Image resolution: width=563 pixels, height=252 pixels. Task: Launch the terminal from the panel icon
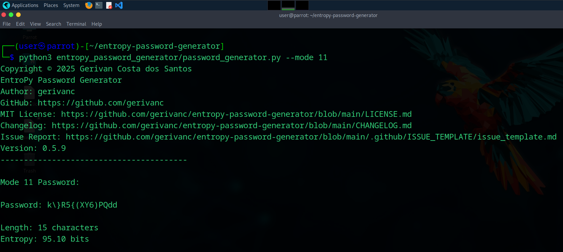click(98, 5)
